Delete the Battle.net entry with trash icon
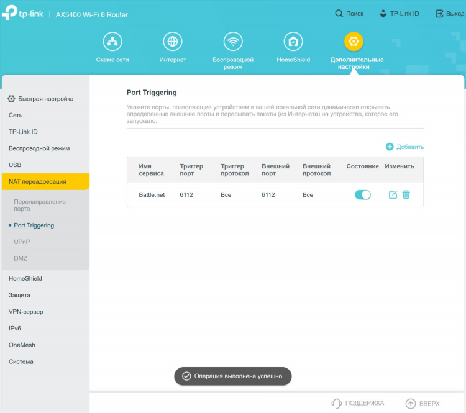 (406, 194)
